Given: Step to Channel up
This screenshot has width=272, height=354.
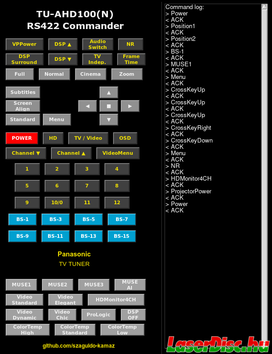Looking at the screenshot, I should 71,153.
